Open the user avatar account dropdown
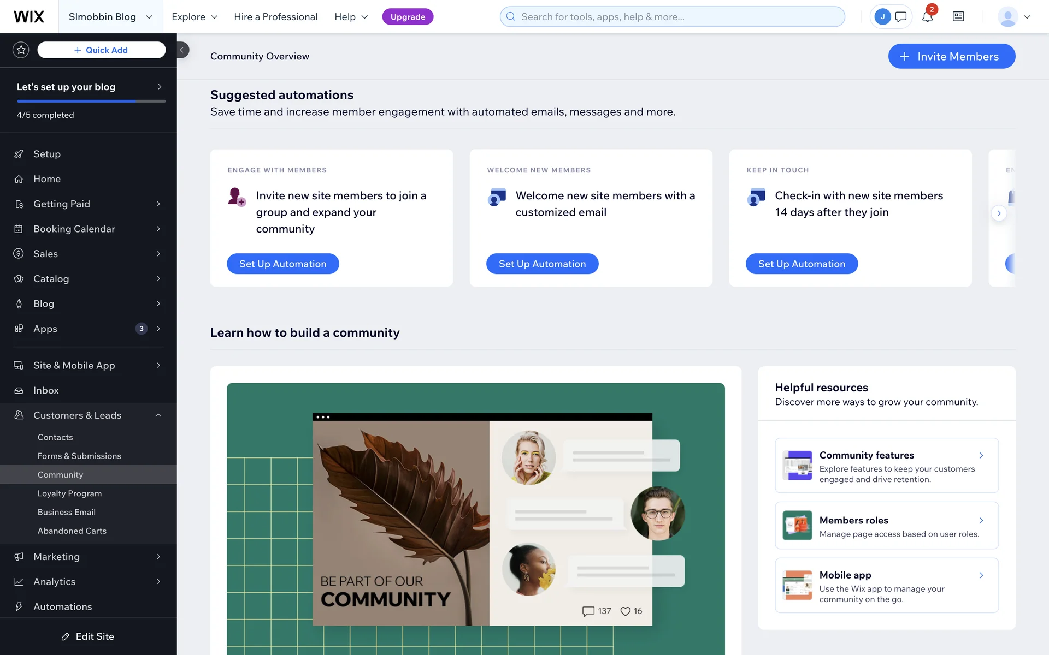The width and height of the screenshot is (1049, 655). click(1014, 16)
